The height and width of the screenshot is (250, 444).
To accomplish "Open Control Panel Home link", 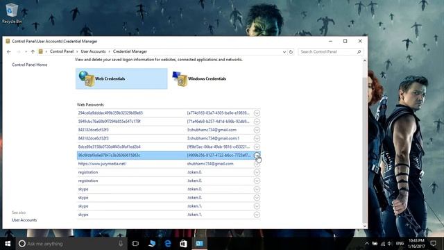I will (29, 65).
